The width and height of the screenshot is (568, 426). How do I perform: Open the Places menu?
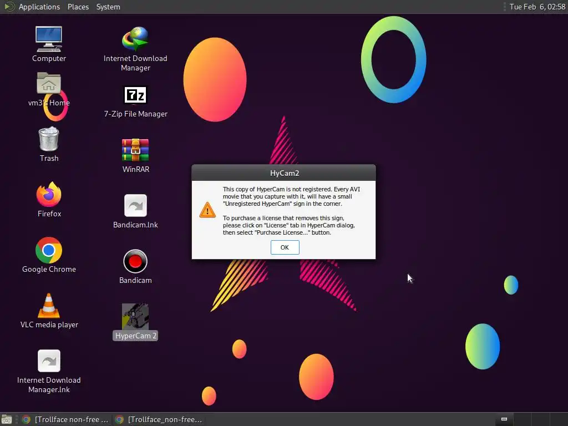78,7
